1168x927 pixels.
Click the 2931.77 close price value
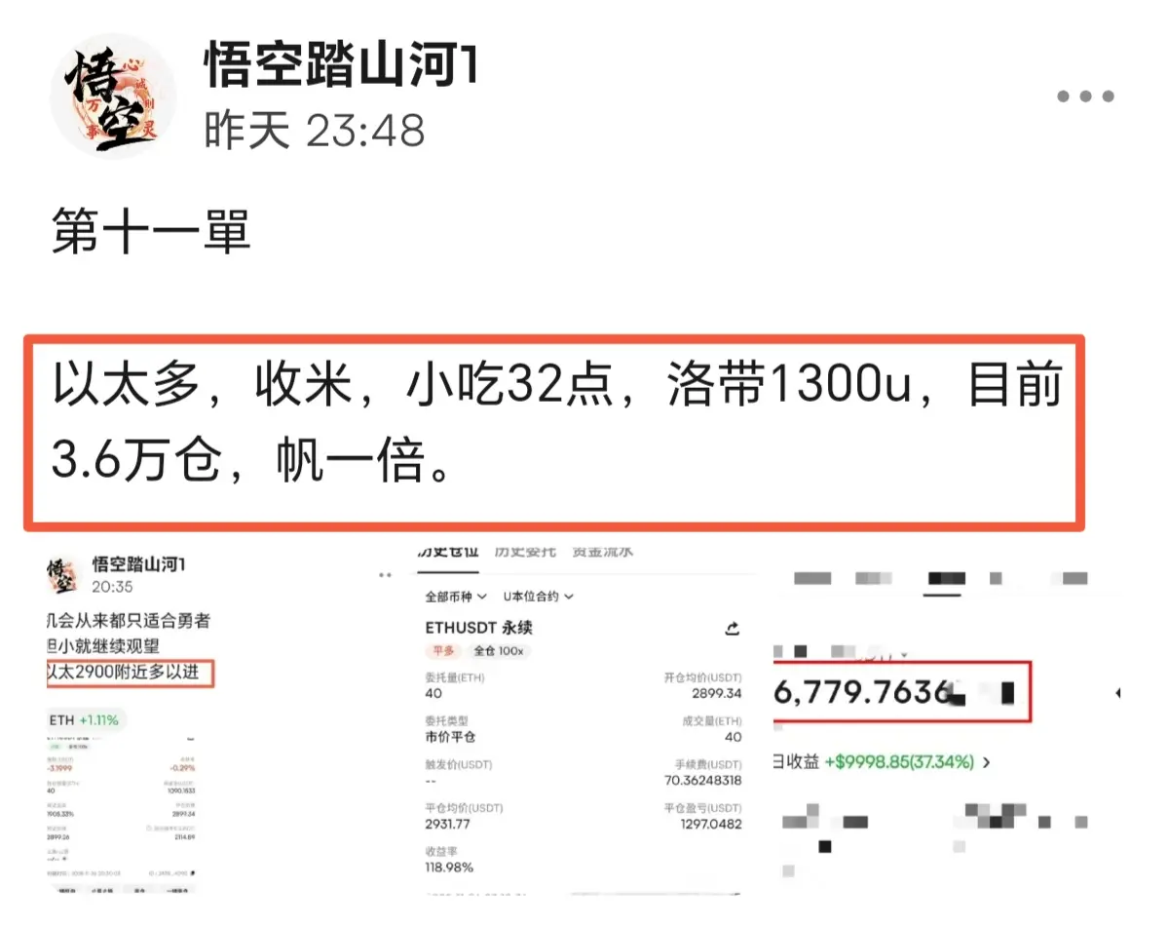pyautogui.click(x=448, y=825)
